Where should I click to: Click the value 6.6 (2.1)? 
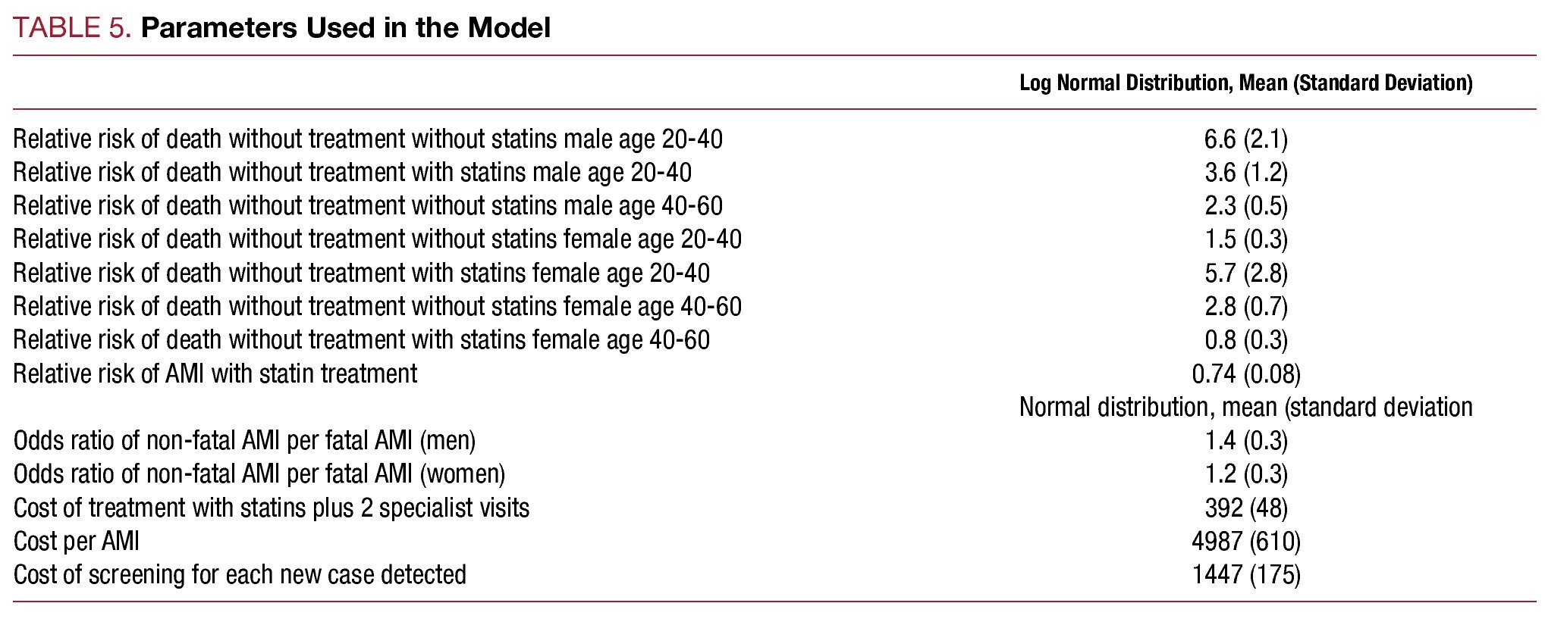coord(1245,139)
